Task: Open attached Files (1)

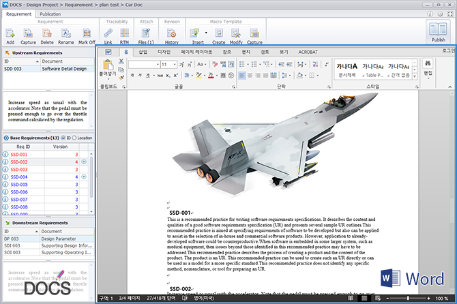Action: tap(146, 33)
